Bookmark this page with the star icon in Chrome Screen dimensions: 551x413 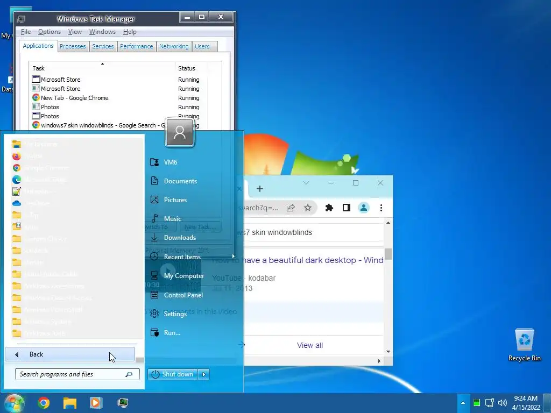308,208
